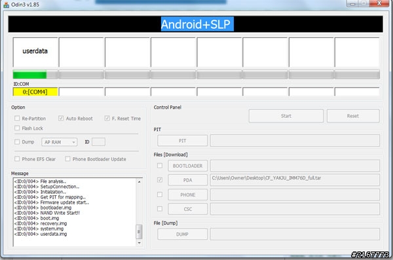This screenshot has width=393, height=260.
Task: Select 'Firmware update start..' log line
Action: [x=51, y=202]
